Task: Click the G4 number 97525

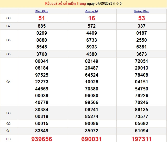Action: pyautogui.click(x=42, y=75)
